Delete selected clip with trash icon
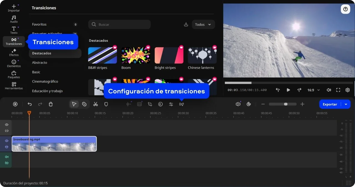 pos(50,104)
